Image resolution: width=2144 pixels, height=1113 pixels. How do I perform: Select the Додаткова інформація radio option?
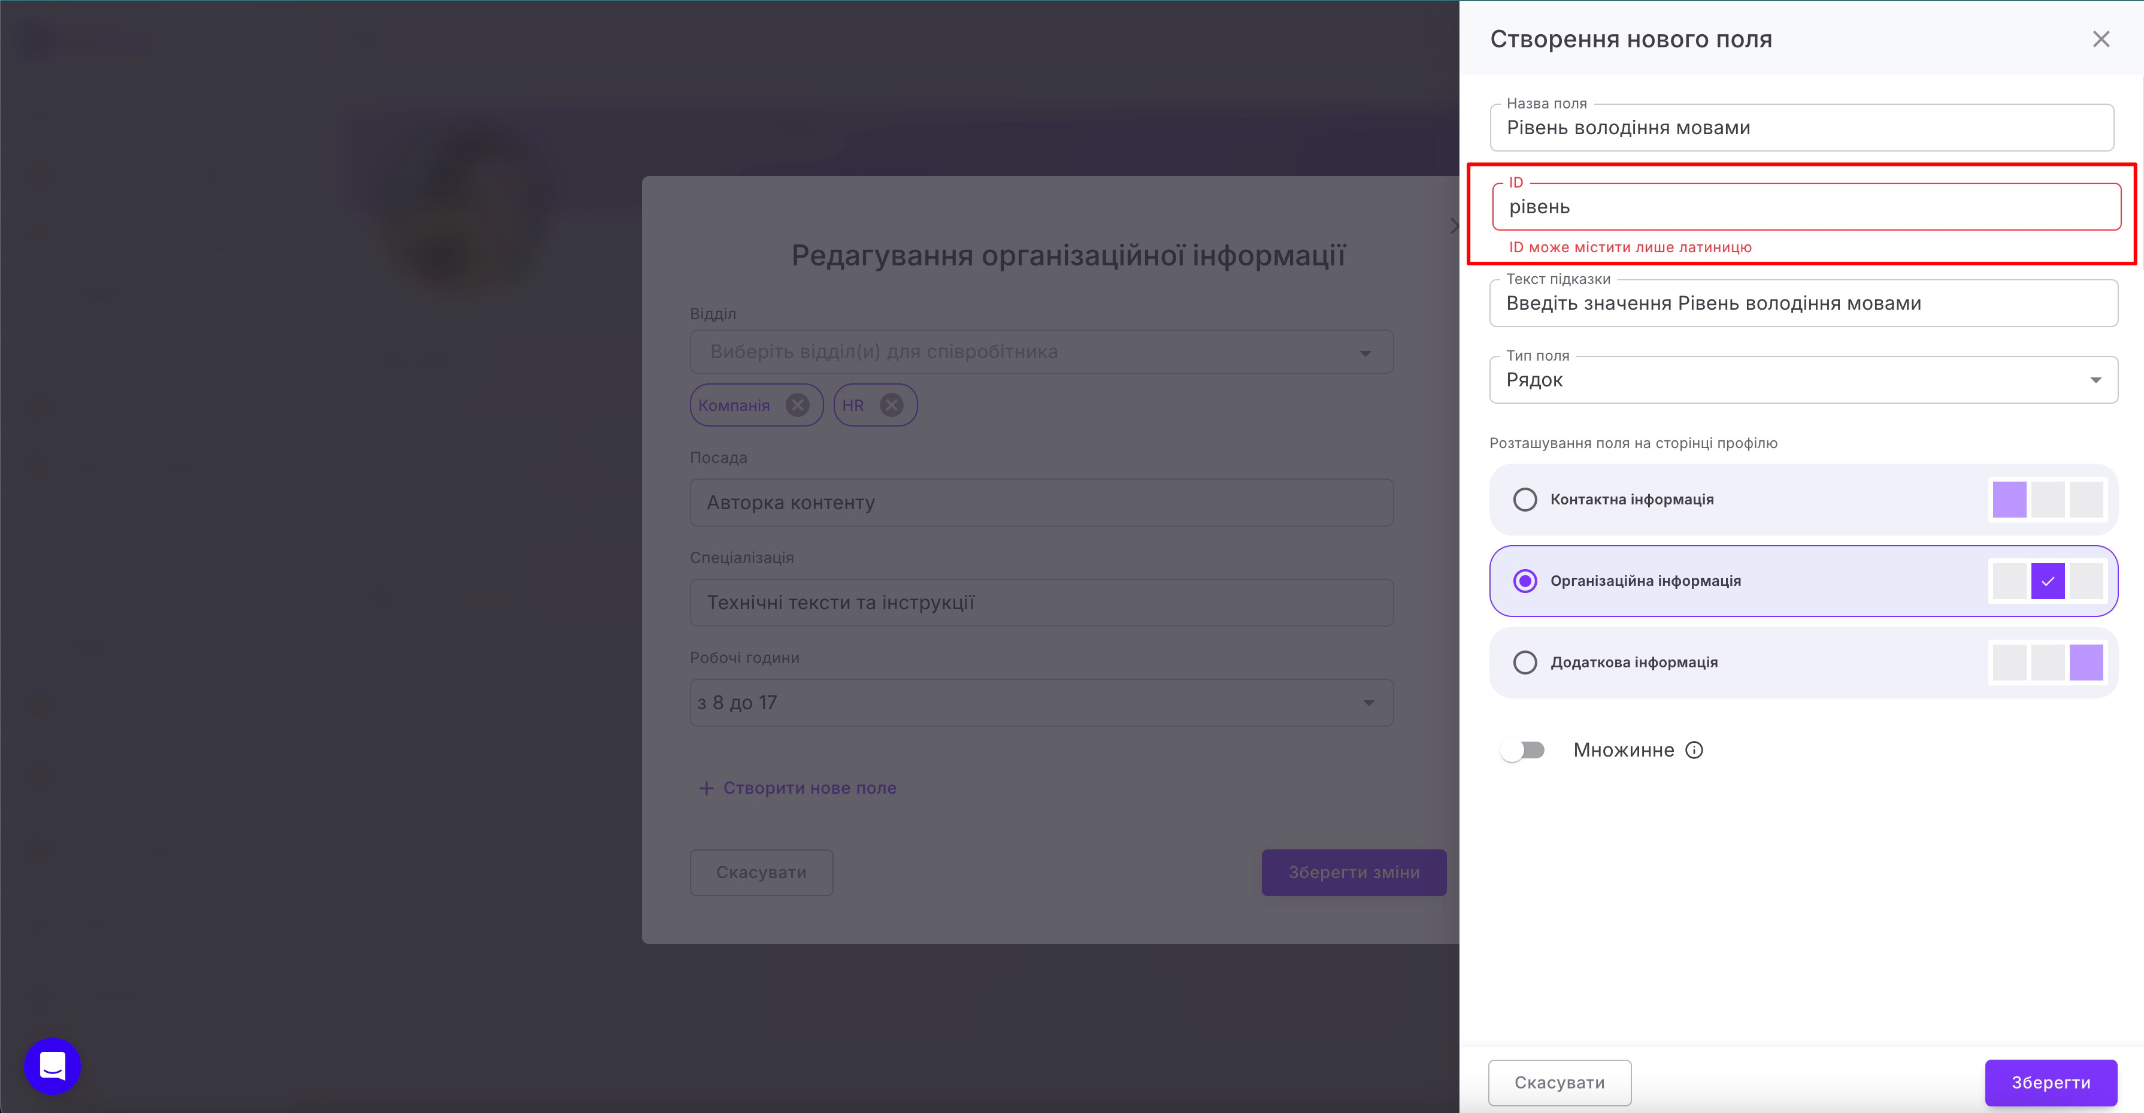click(x=1525, y=663)
